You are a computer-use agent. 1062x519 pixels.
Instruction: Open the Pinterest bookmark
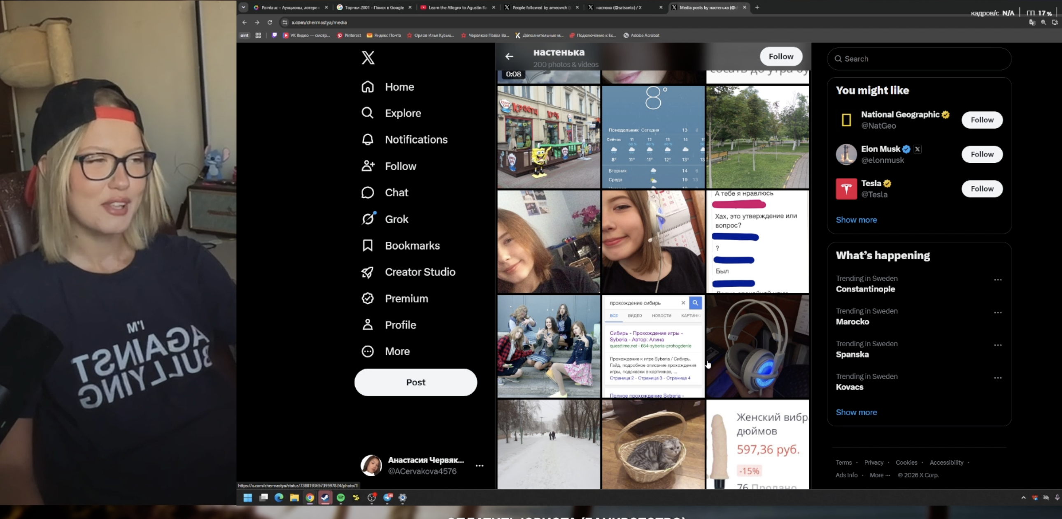pyautogui.click(x=349, y=35)
